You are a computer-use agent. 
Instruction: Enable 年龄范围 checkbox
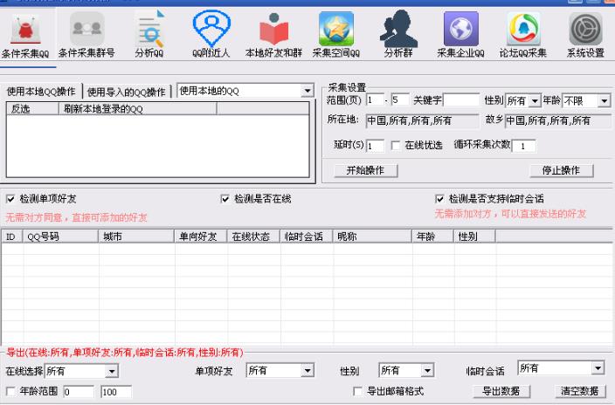point(10,391)
